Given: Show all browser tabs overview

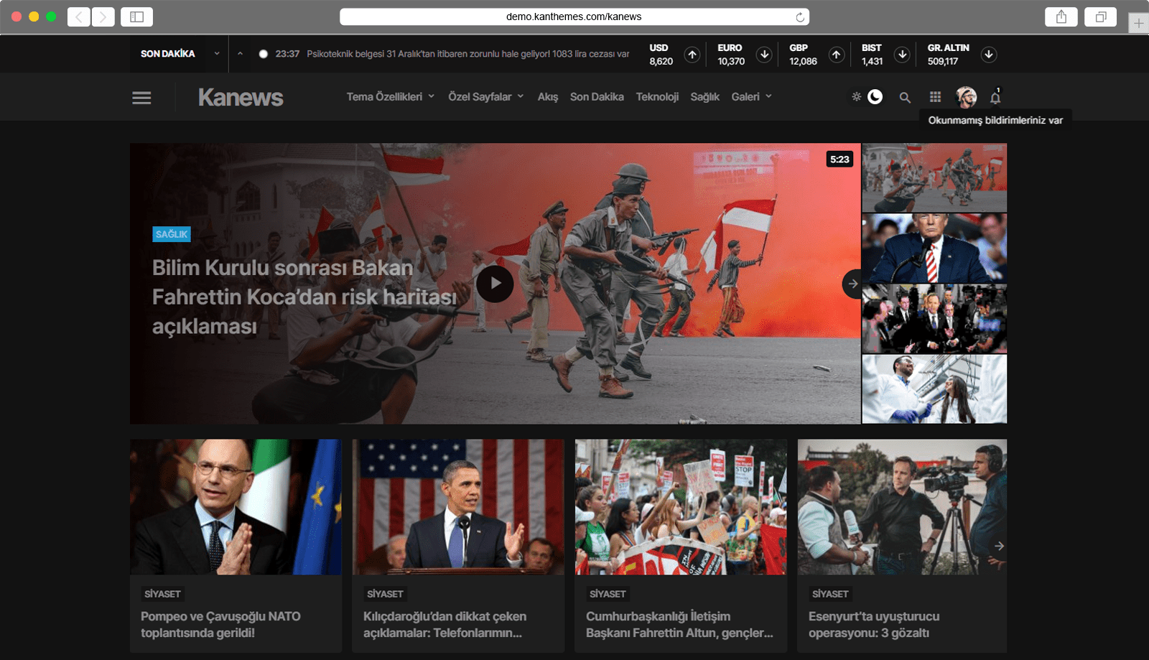Looking at the screenshot, I should pyautogui.click(x=1101, y=17).
